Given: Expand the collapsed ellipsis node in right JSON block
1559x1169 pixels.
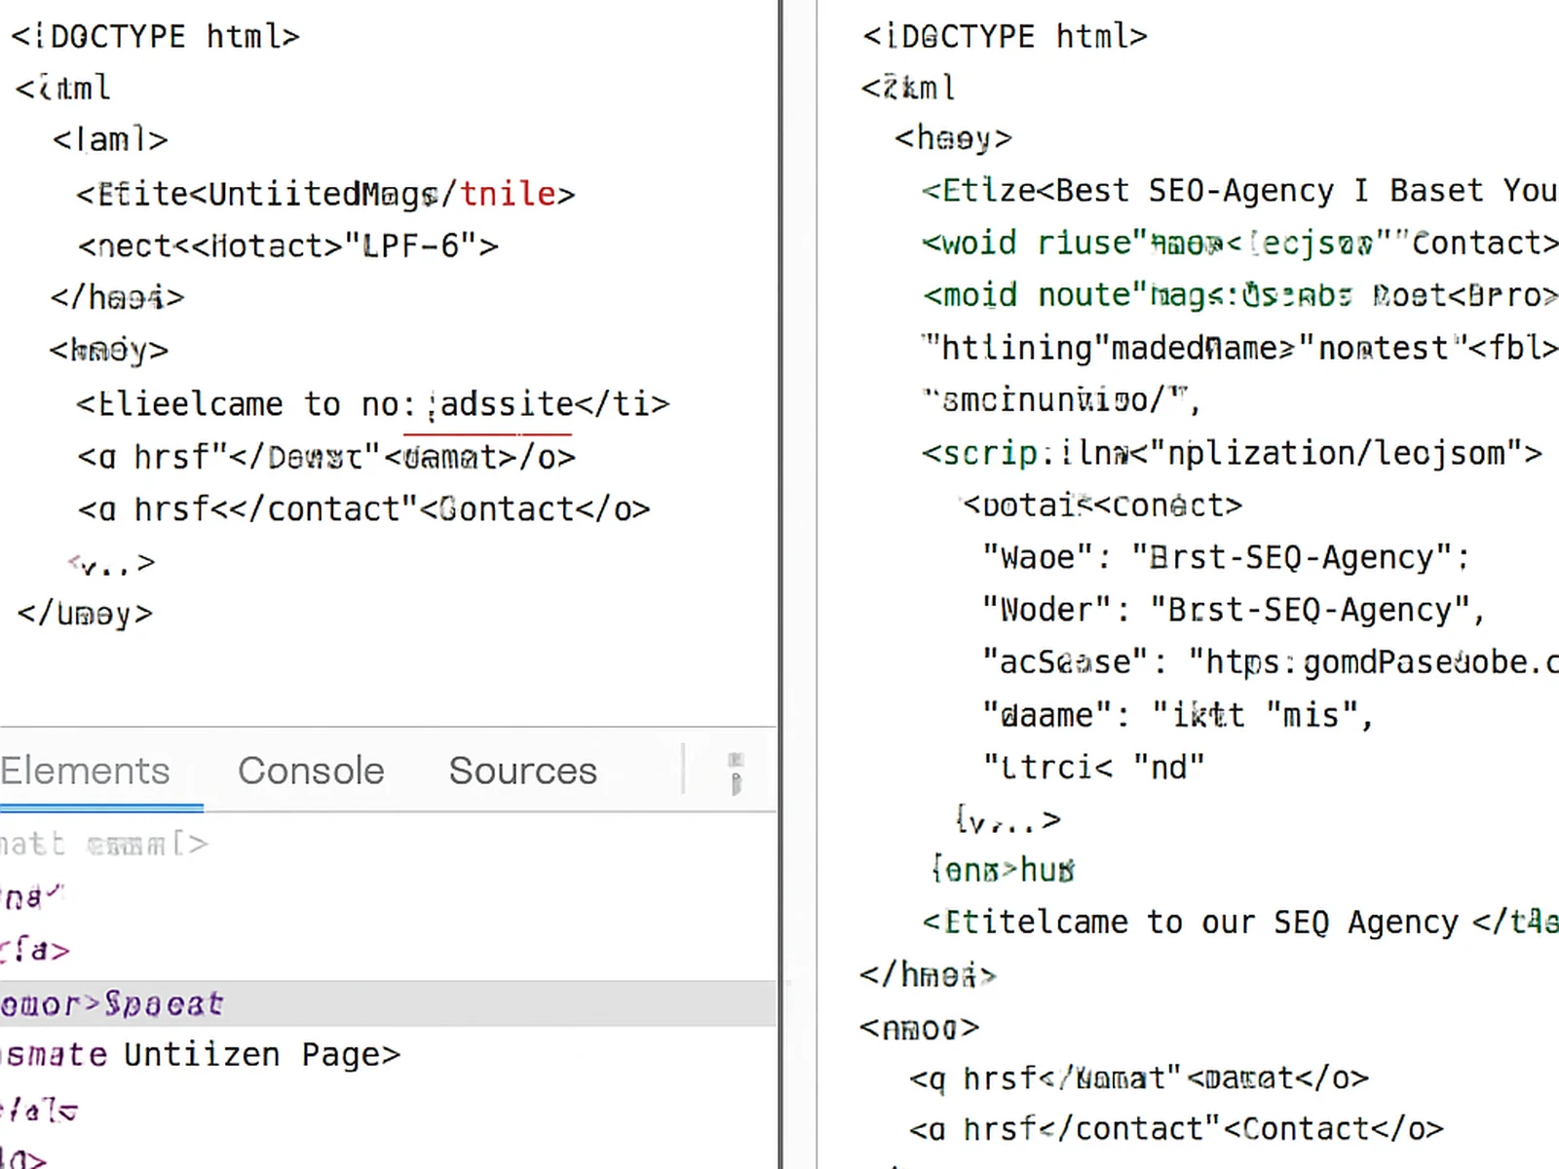Looking at the screenshot, I should click(1008, 820).
